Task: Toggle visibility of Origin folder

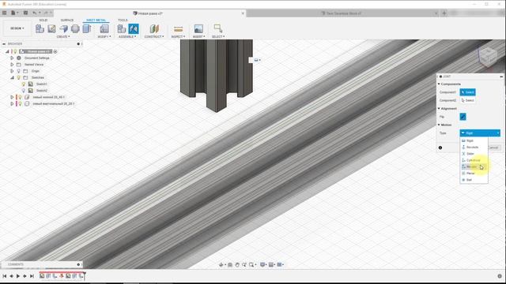Action: pos(19,71)
